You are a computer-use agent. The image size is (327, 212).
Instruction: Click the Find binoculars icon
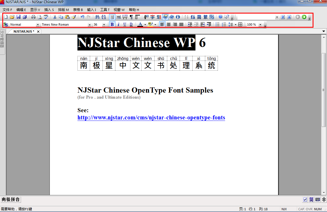[x=97, y=17]
